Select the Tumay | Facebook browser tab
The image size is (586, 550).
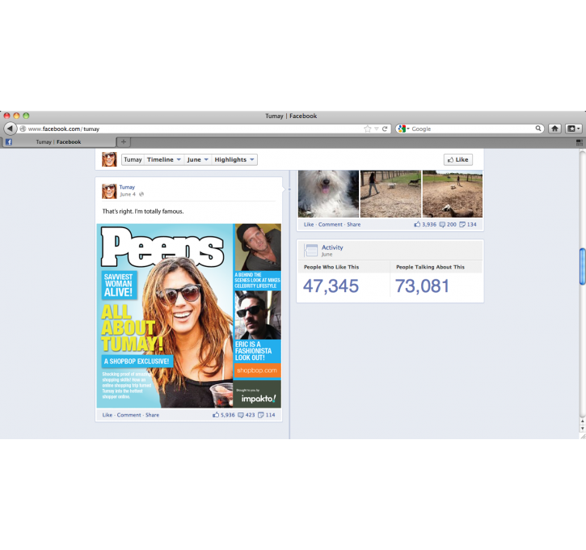(x=59, y=142)
